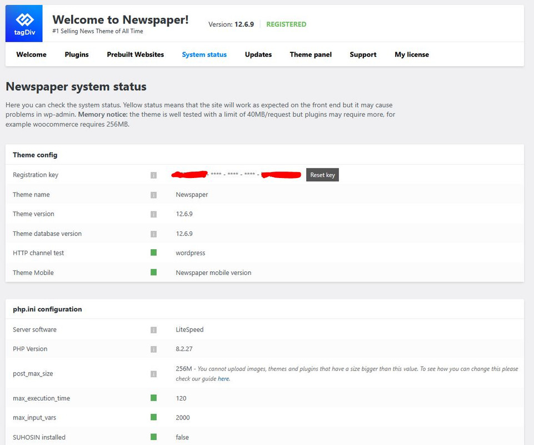Open info icon for Theme version
The width and height of the screenshot is (534, 445).
153,214
